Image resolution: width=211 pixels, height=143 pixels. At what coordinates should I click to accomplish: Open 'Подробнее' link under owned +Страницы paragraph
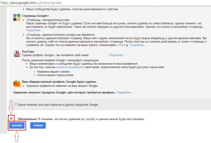click(x=34, y=30)
